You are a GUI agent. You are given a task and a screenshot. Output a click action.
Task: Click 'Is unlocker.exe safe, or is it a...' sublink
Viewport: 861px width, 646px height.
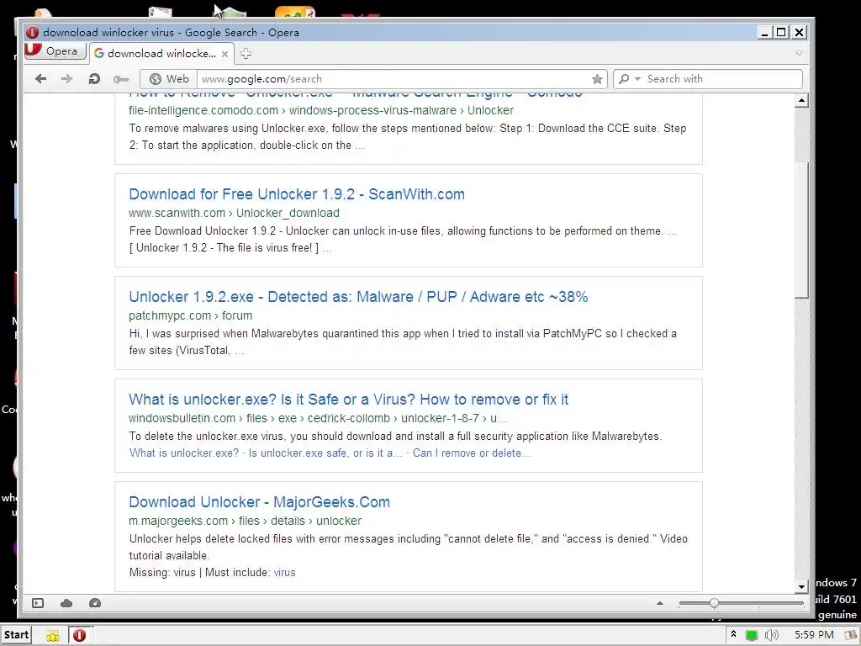click(x=325, y=453)
